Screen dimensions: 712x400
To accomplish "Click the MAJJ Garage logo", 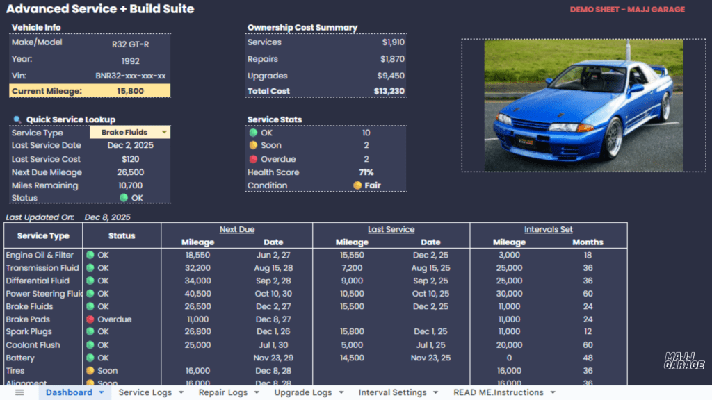I will [x=684, y=360].
